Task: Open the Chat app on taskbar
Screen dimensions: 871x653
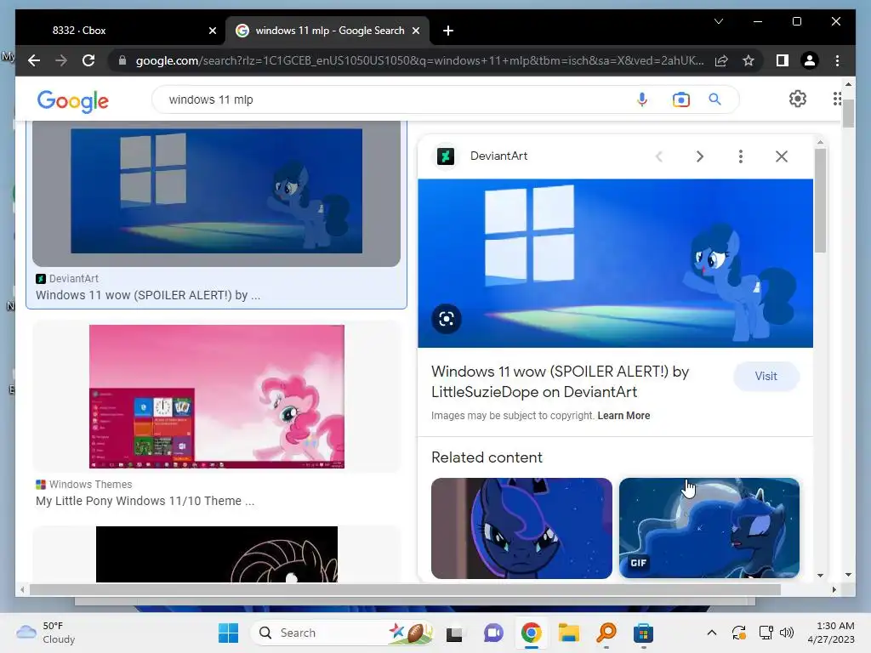Action: point(493,633)
